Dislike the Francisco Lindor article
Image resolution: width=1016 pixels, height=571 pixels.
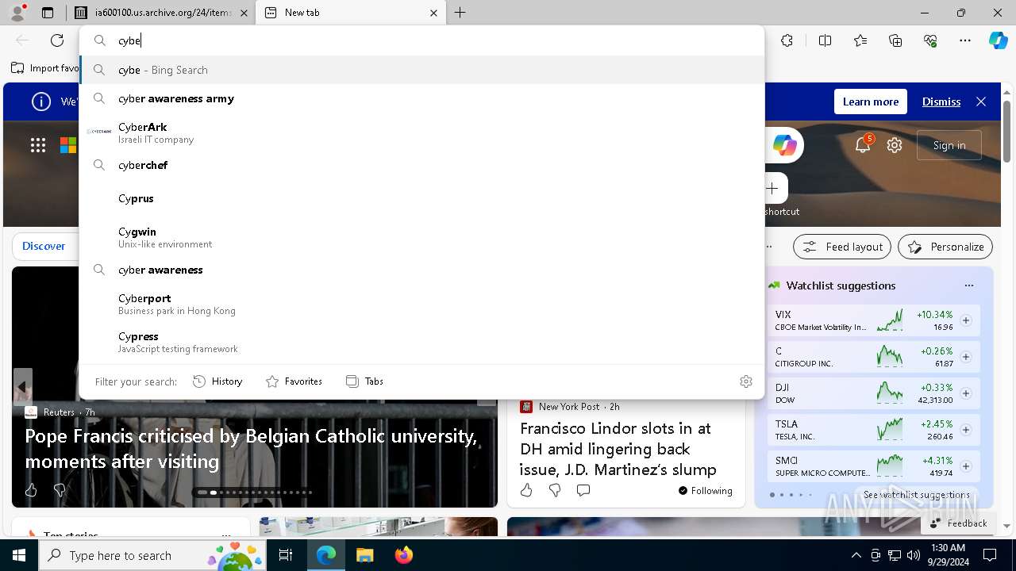point(555,490)
